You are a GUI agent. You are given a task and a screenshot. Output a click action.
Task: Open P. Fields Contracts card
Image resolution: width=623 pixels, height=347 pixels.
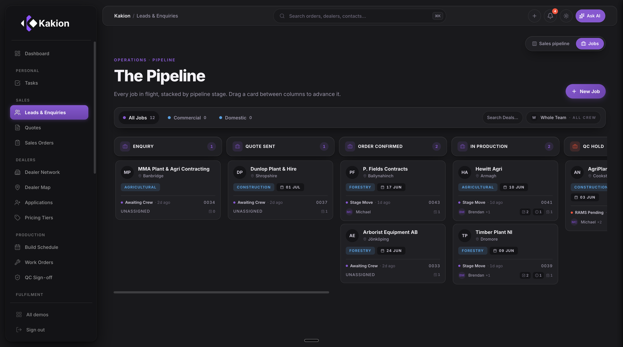coord(393,191)
